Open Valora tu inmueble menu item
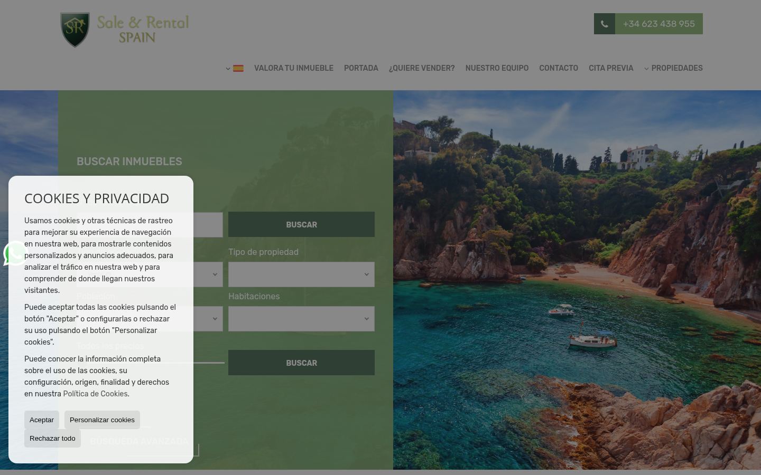761x475 pixels. pyautogui.click(x=294, y=68)
